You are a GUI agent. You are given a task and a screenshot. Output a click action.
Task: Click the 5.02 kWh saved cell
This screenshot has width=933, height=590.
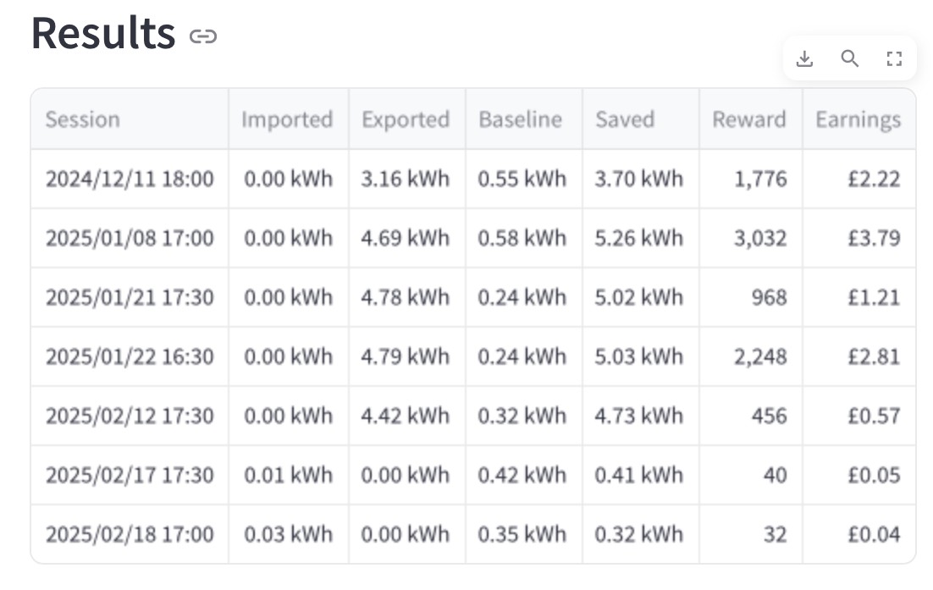pos(641,297)
